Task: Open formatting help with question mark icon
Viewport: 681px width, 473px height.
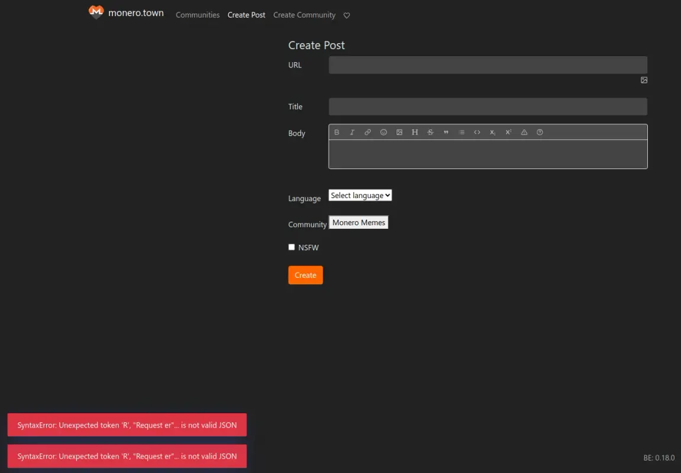Action: coord(540,132)
